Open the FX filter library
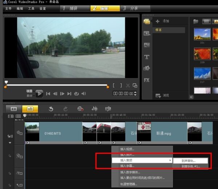218x189 pixels. (147, 80)
